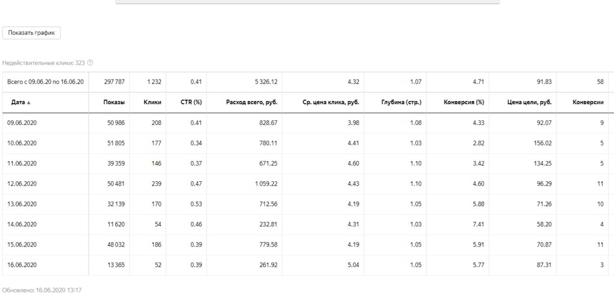Viewport: 614px width, 295px height.
Task: Select the Глубина (стр.) column header
Action: (401, 102)
